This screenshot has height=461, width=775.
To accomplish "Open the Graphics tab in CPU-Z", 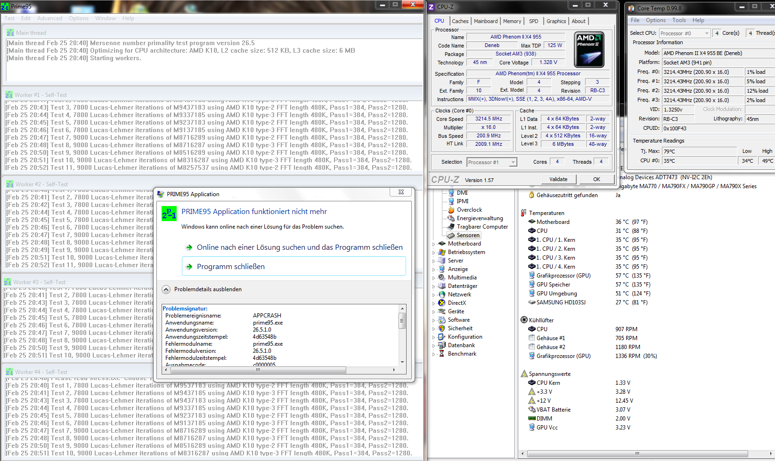I will point(556,21).
